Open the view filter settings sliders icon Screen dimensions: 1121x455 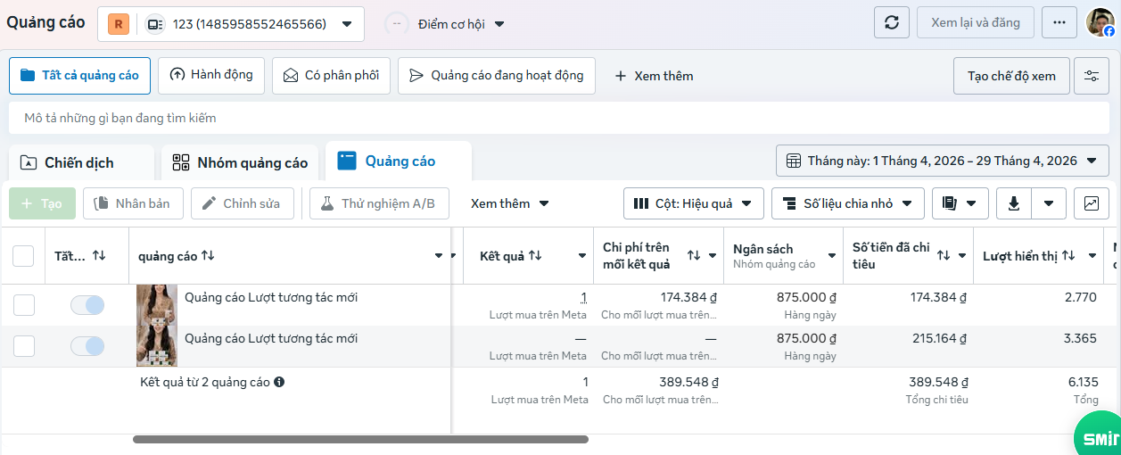1092,76
